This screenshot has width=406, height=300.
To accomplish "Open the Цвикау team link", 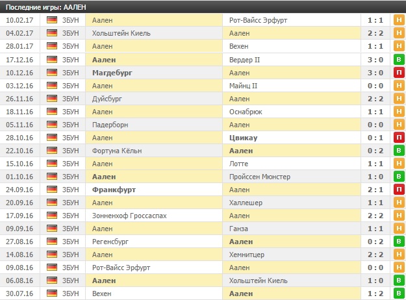I will pyautogui.click(x=243, y=138).
